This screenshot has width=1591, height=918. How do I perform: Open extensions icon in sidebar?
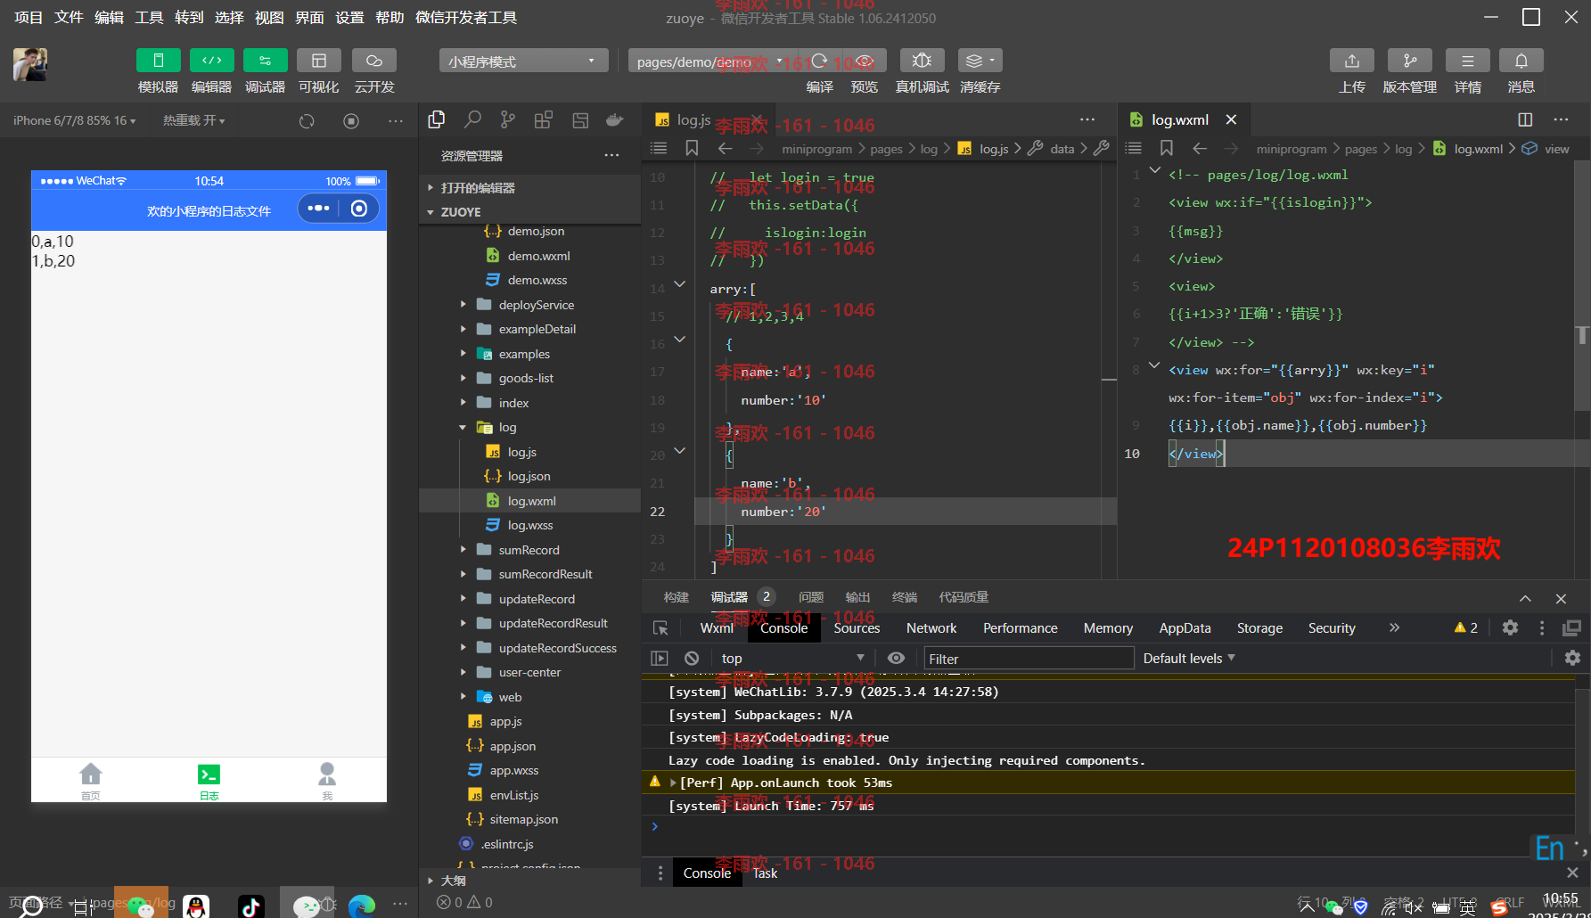544,119
